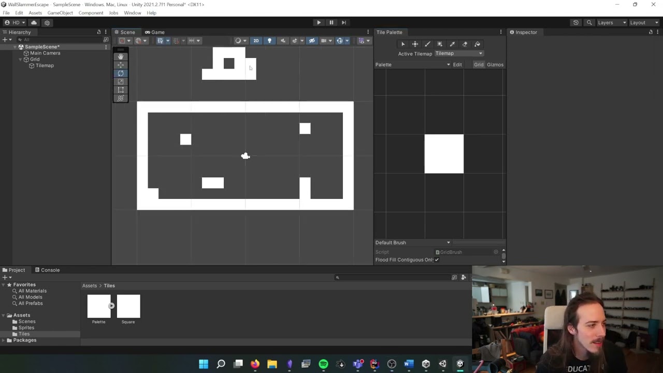Open the Tile Palette panel options menu

(500, 32)
